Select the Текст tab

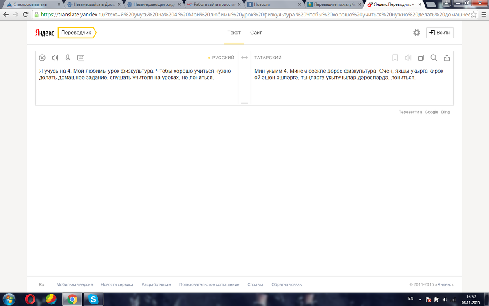(234, 33)
